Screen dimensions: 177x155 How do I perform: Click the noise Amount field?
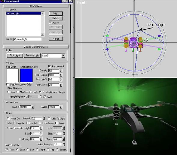click(36, 118)
